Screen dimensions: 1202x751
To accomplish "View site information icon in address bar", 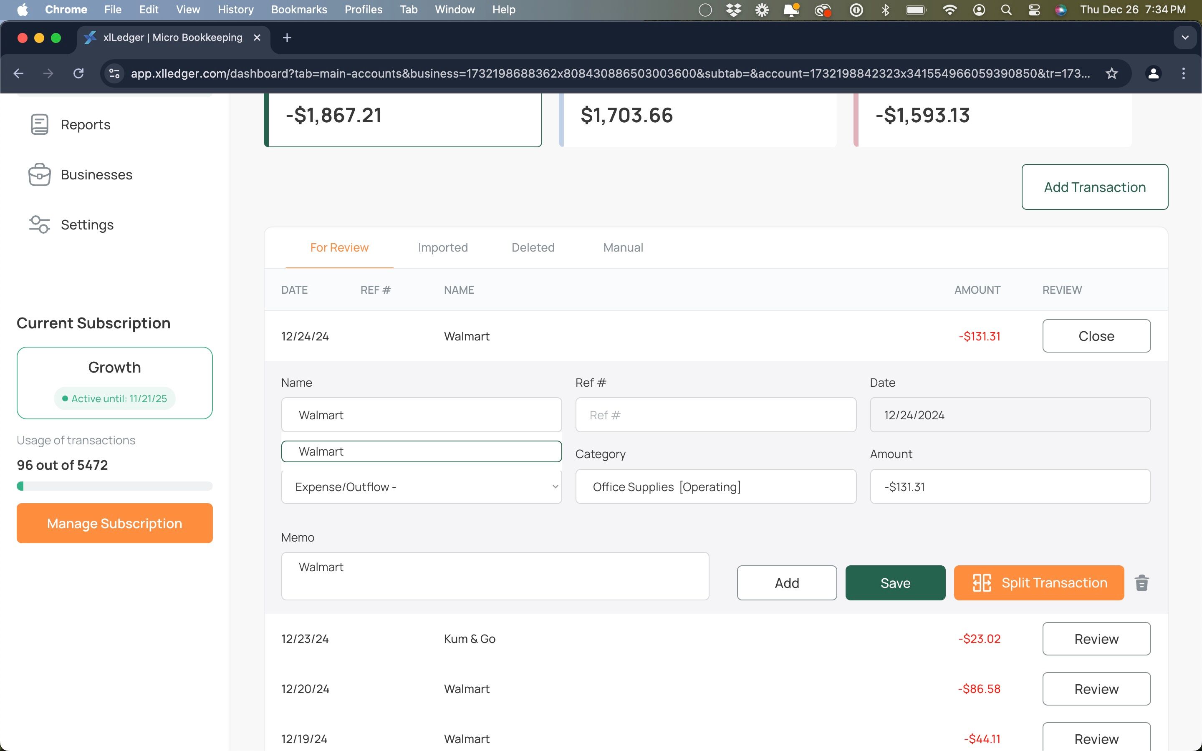I will coord(114,73).
